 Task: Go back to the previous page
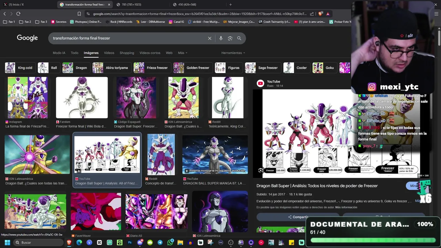coord(4,14)
